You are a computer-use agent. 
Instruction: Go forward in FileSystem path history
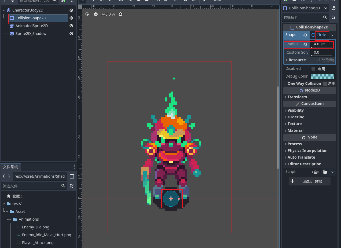click(x=9, y=176)
